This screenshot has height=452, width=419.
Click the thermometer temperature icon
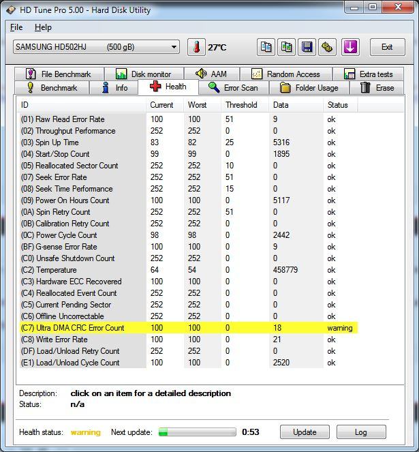tap(196, 47)
